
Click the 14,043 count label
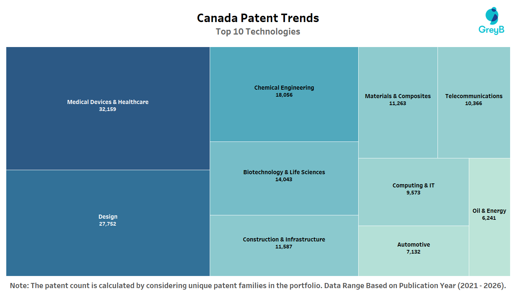point(284,179)
